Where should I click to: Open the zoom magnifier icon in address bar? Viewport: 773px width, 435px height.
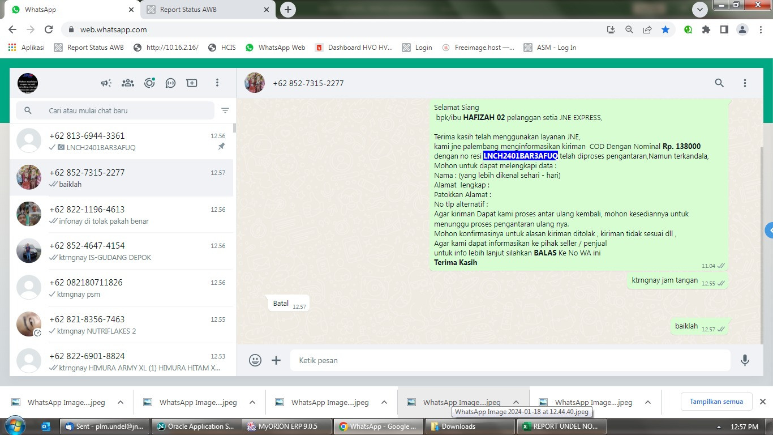pyautogui.click(x=629, y=29)
